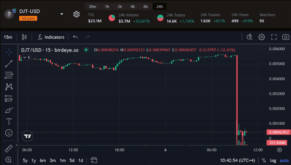Click the 24h Volume $5.7M value
Image resolution: width=291 pixels, height=165 pixels.
[x=124, y=21]
